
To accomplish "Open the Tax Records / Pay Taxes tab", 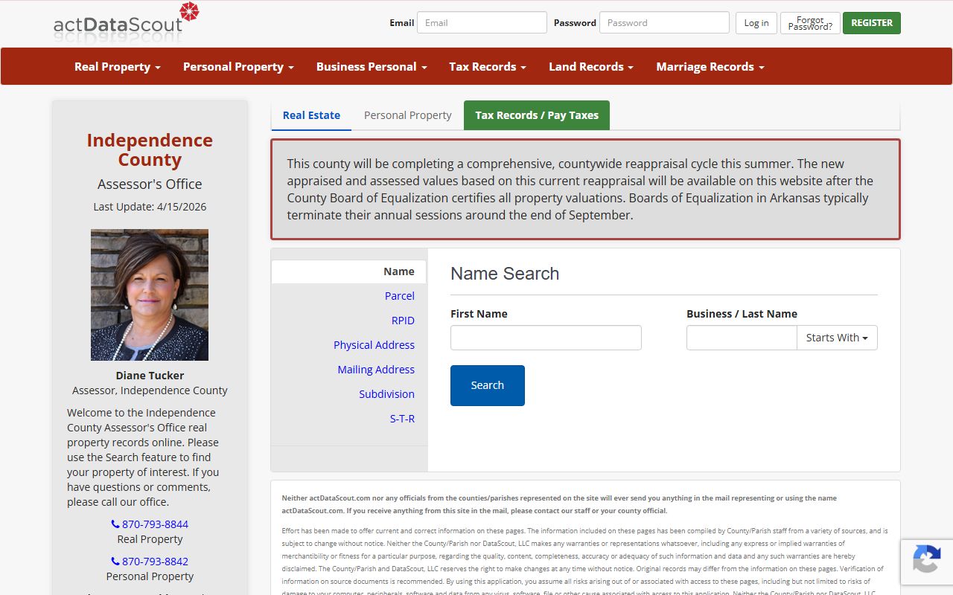I will pos(537,115).
